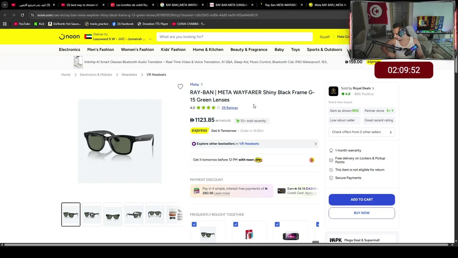Open the VR Headsets bestsellers link
This screenshot has width=458, height=258.
pyautogui.click(x=249, y=144)
